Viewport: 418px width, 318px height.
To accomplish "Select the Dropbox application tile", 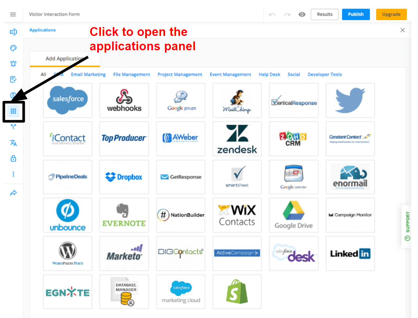I will [x=124, y=177].
